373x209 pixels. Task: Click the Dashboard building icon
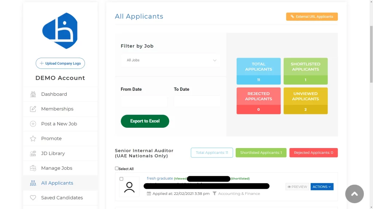(x=33, y=94)
